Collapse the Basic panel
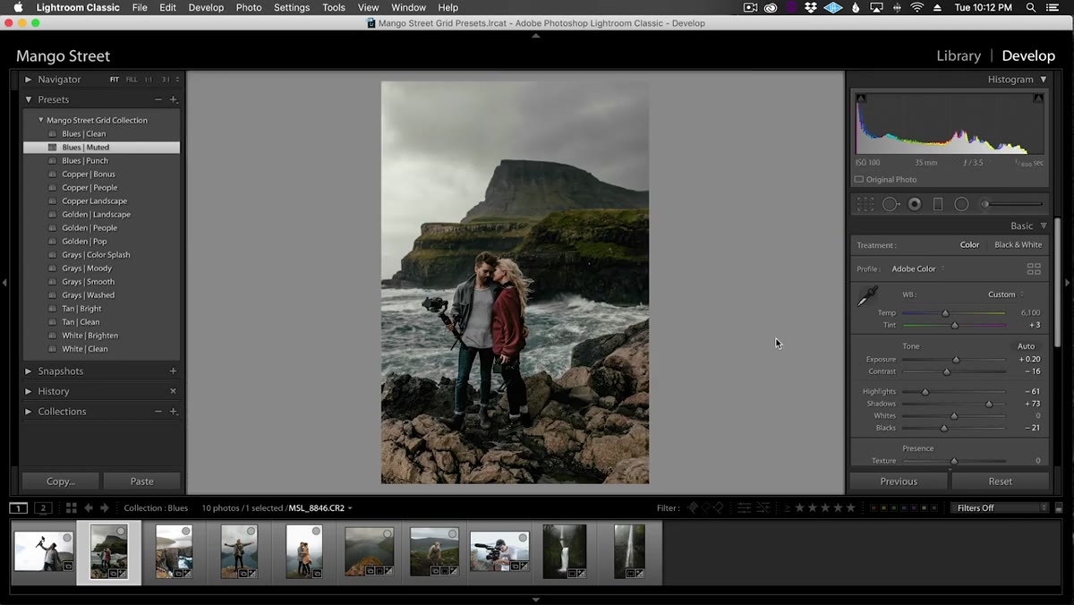The width and height of the screenshot is (1074, 605). 1044,226
